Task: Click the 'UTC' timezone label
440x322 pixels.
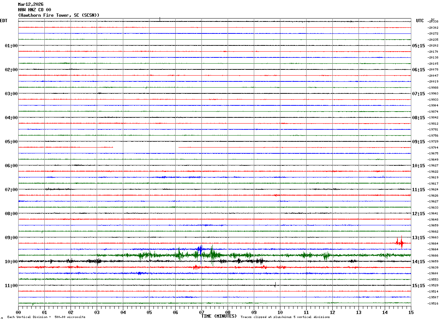Action: point(420,21)
